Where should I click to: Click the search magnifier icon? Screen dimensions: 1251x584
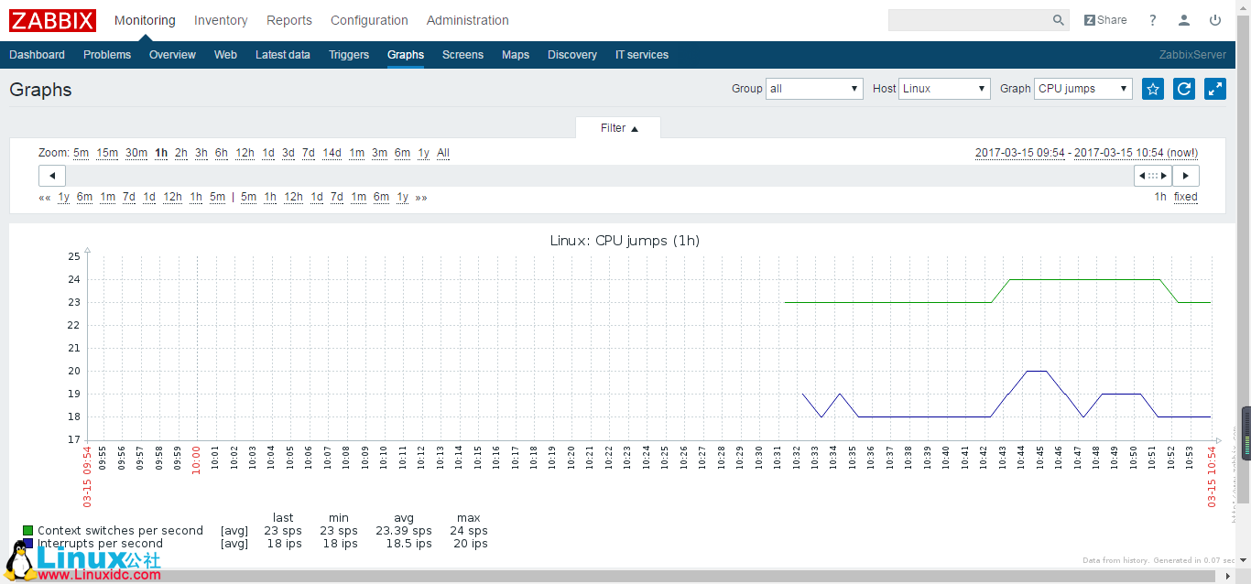[1058, 19]
